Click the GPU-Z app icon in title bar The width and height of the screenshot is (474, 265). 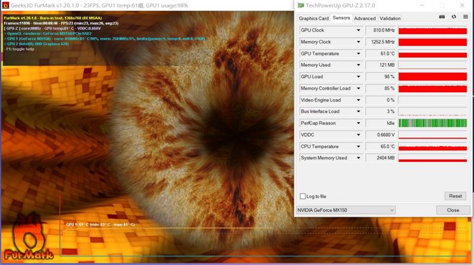click(x=300, y=5)
